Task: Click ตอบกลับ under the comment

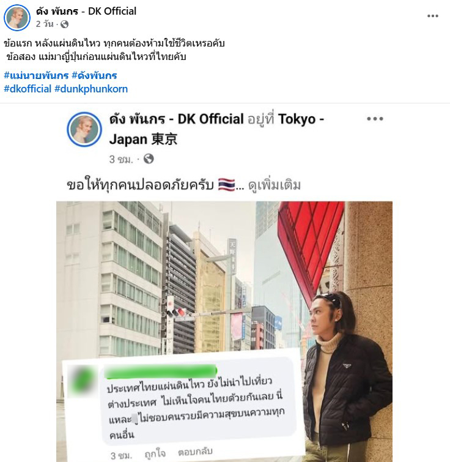Action: tap(195, 452)
